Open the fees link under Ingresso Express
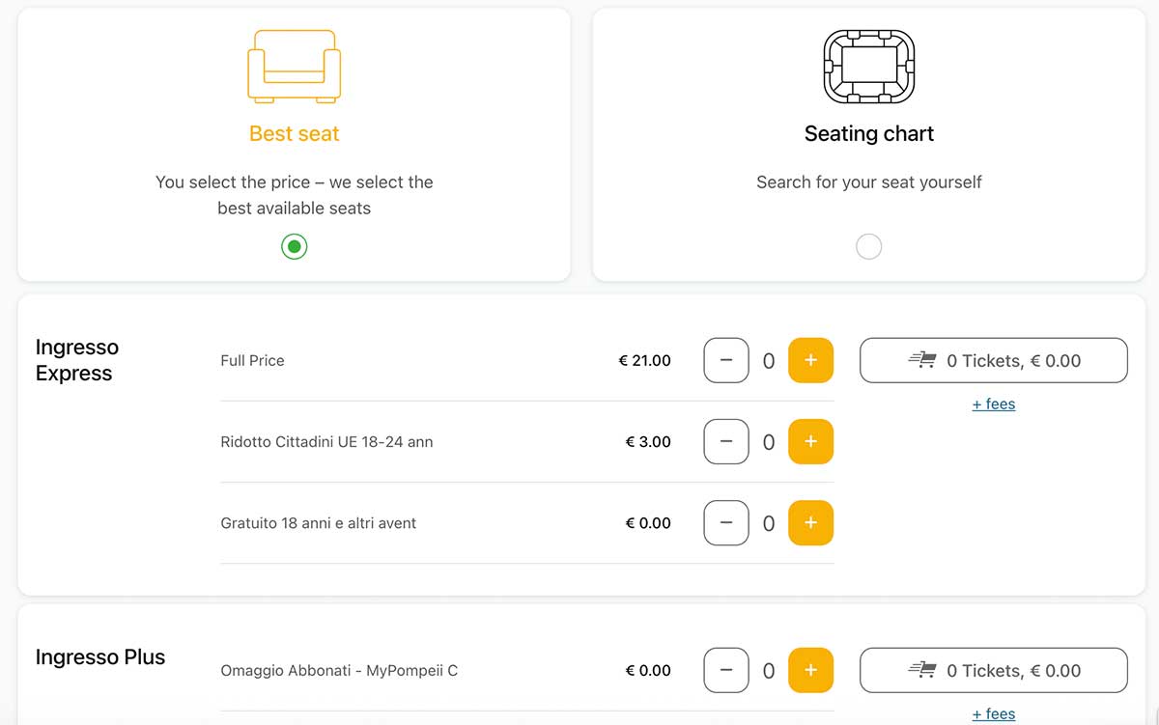Viewport: 1159px width, 725px height. coord(993,404)
